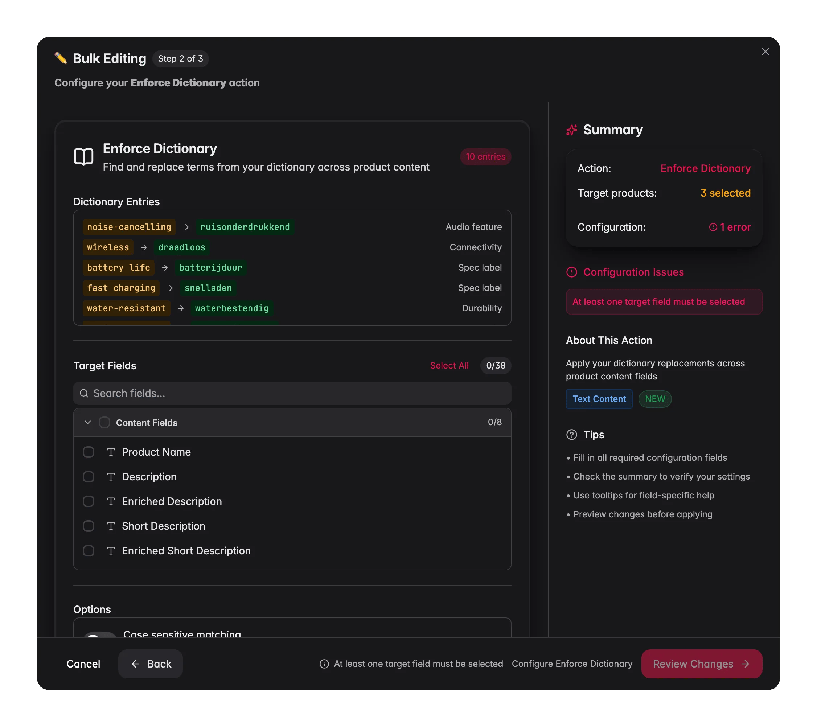Click the text type icon for Description
Screen dimensions: 817x727
[111, 477]
